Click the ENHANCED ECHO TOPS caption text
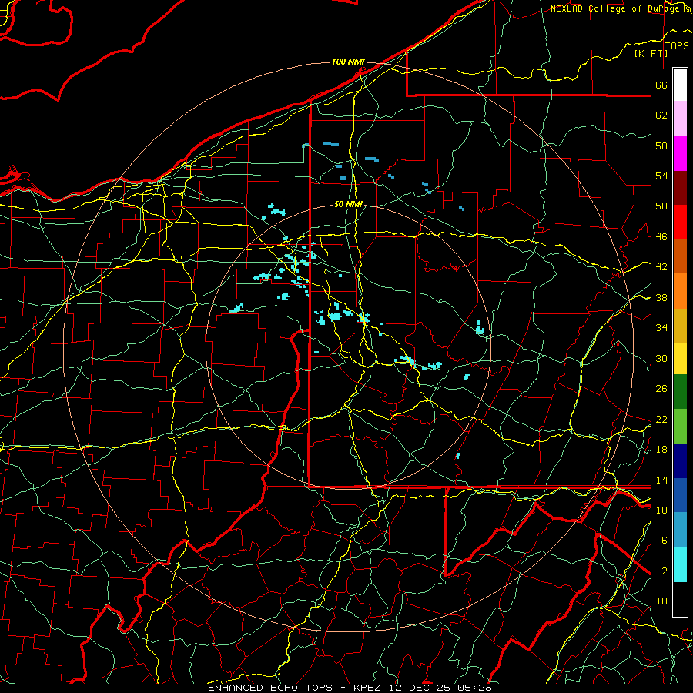 tap(270, 688)
